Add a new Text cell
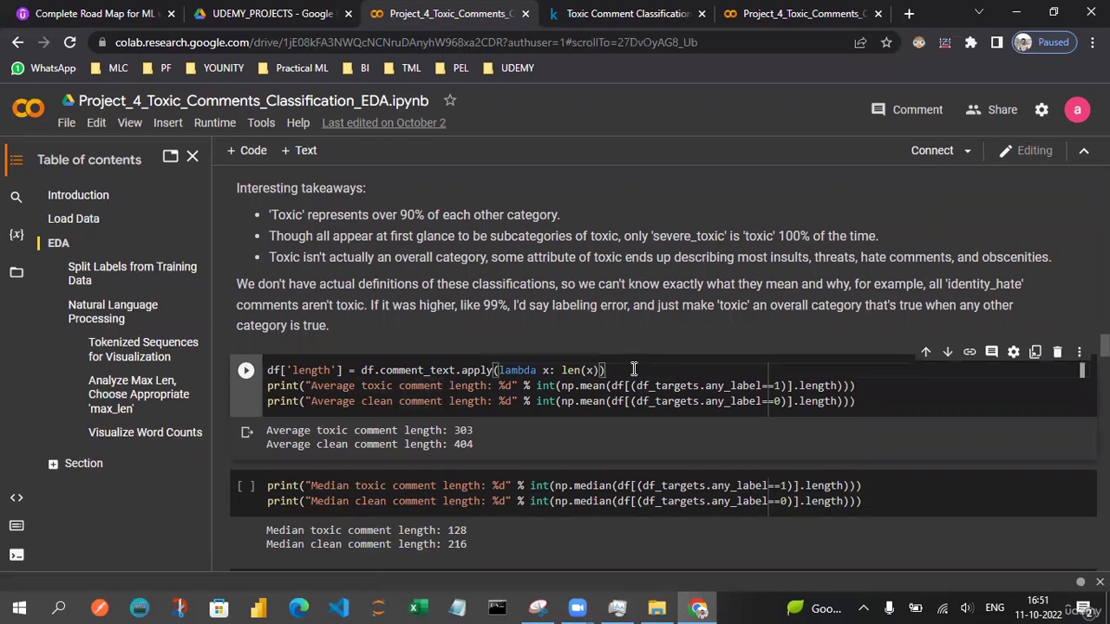The height and width of the screenshot is (624, 1110). pos(299,150)
